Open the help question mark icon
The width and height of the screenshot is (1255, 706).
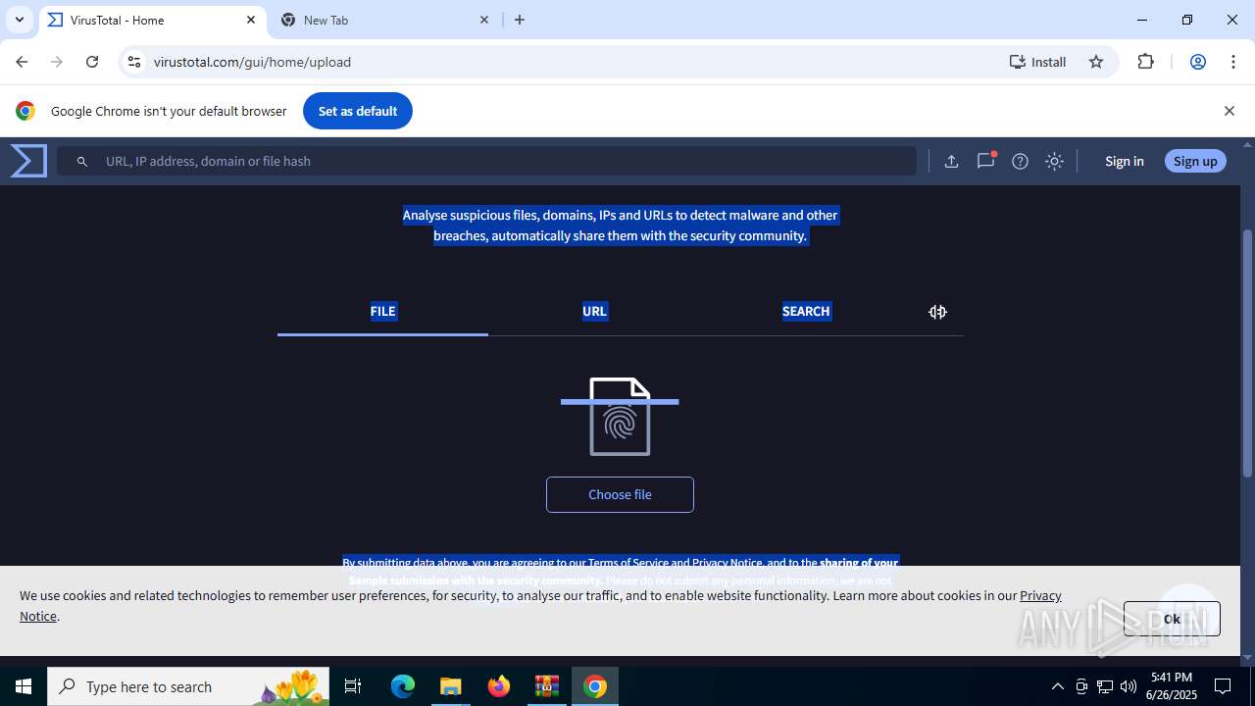[x=1021, y=161]
